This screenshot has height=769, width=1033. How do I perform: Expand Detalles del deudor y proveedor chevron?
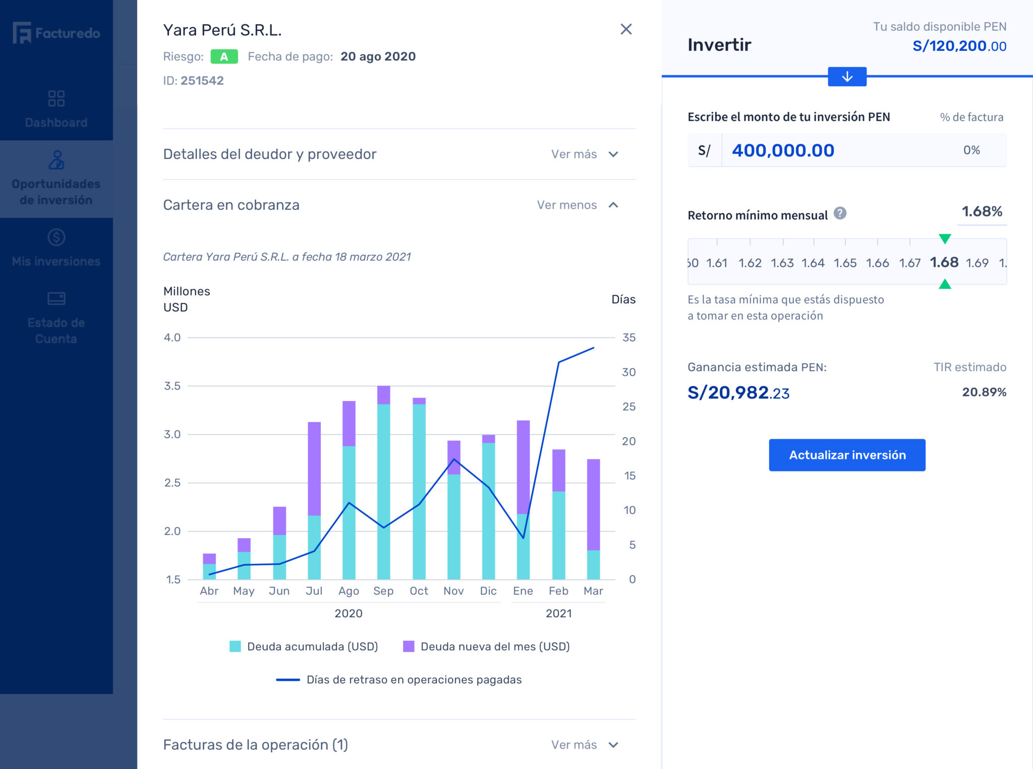click(x=613, y=154)
